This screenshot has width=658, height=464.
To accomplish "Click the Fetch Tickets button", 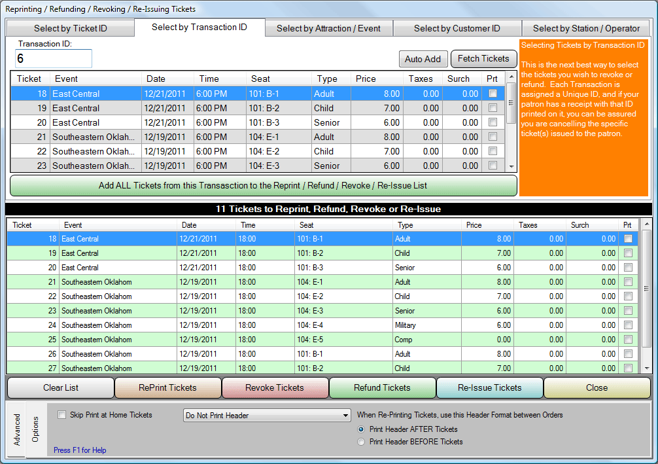I will (x=483, y=59).
